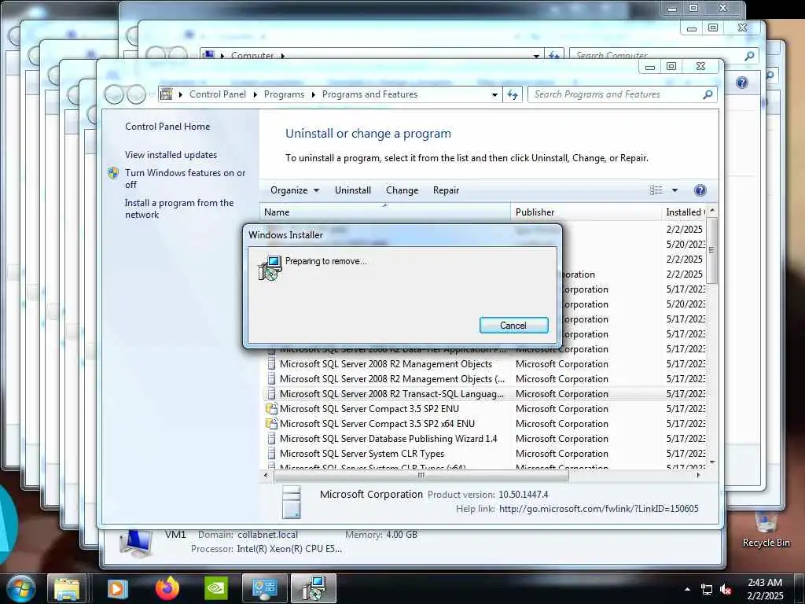The height and width of the screenshot is (604, 805).
Task: Click Uninstall in the Programs toolbar
Action: click(353, 190)
